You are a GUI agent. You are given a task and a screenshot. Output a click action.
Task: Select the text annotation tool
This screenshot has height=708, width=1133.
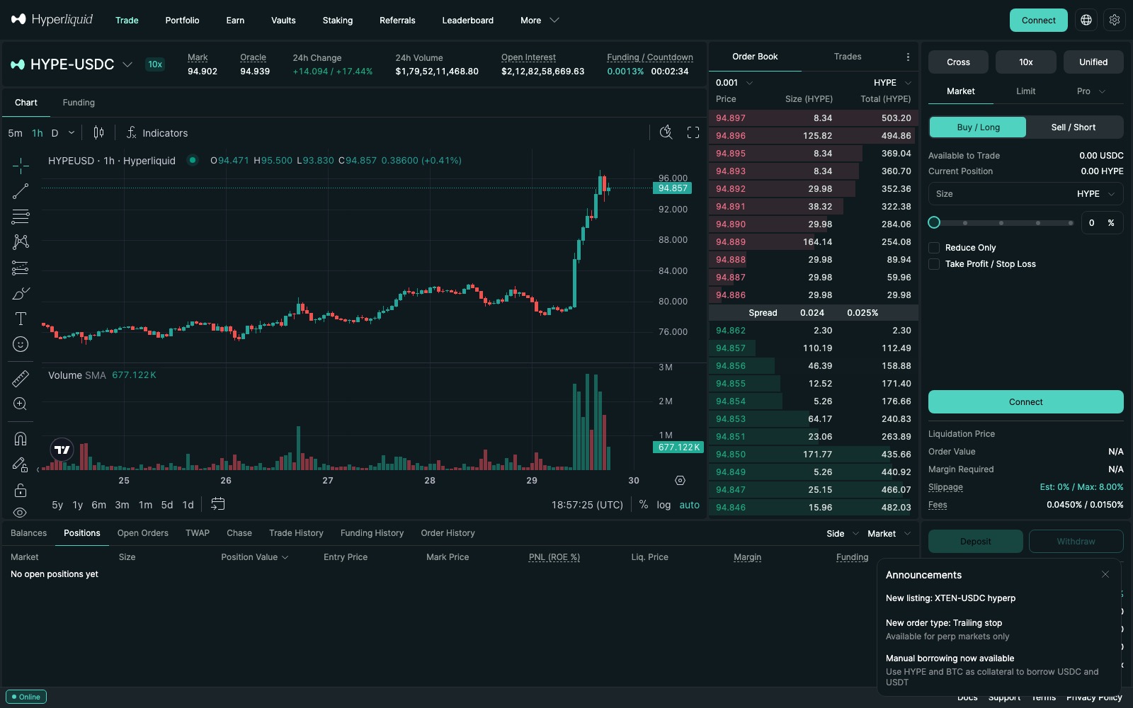click(21, 319)
